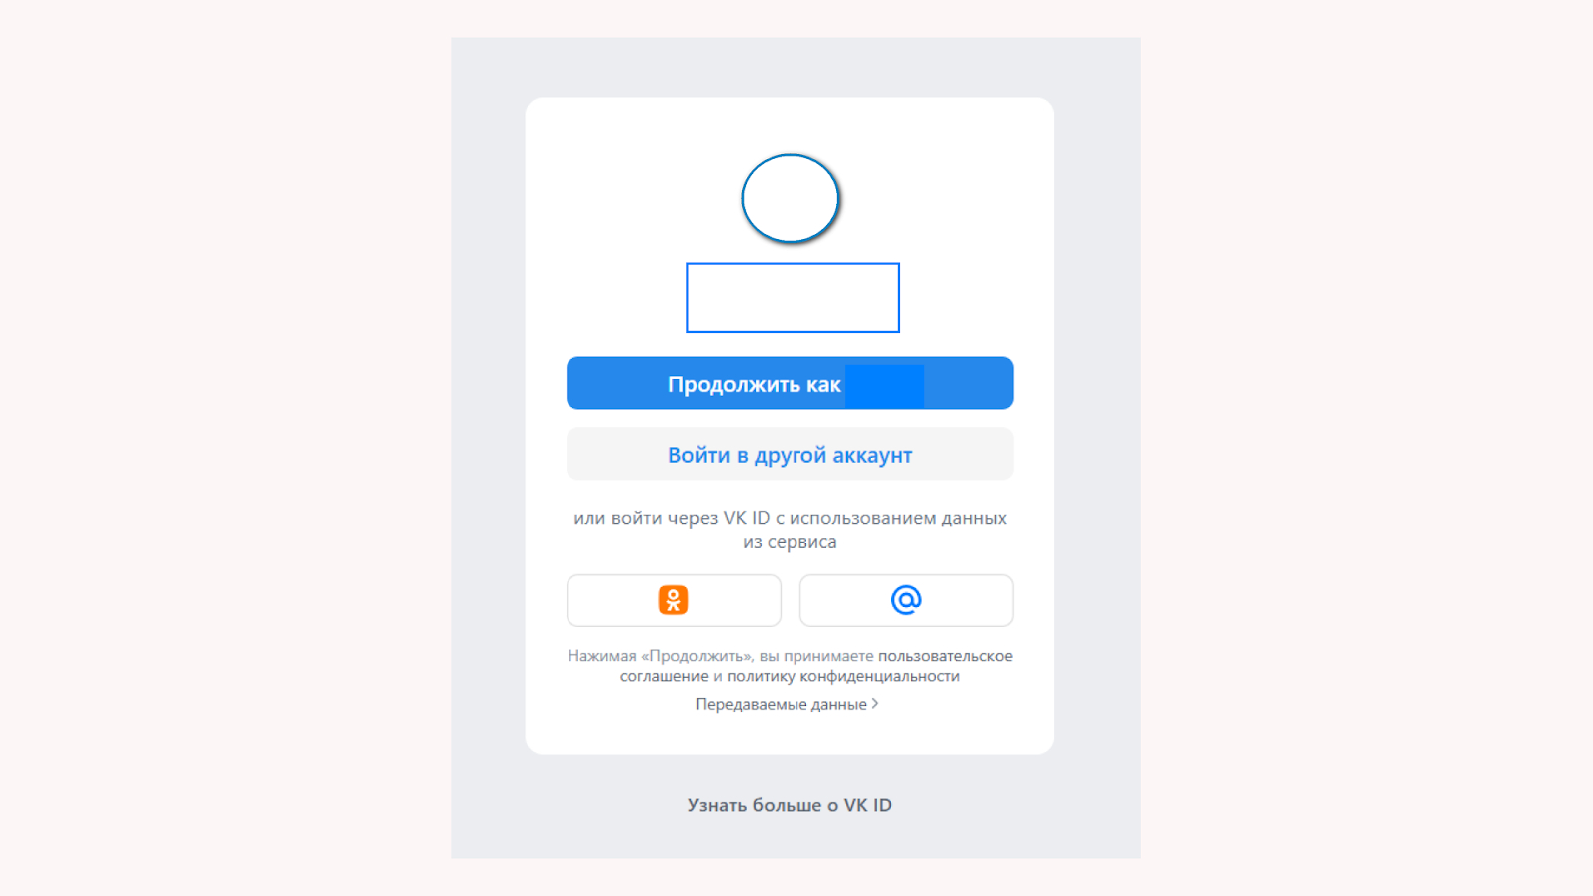The image size is (1593, 896).
Task: Click the round profile avatar
Action: point(791,198)
